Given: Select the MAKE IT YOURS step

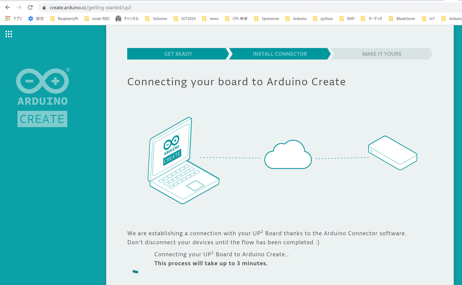Looking at the screenshot, I should coord(382,54).
